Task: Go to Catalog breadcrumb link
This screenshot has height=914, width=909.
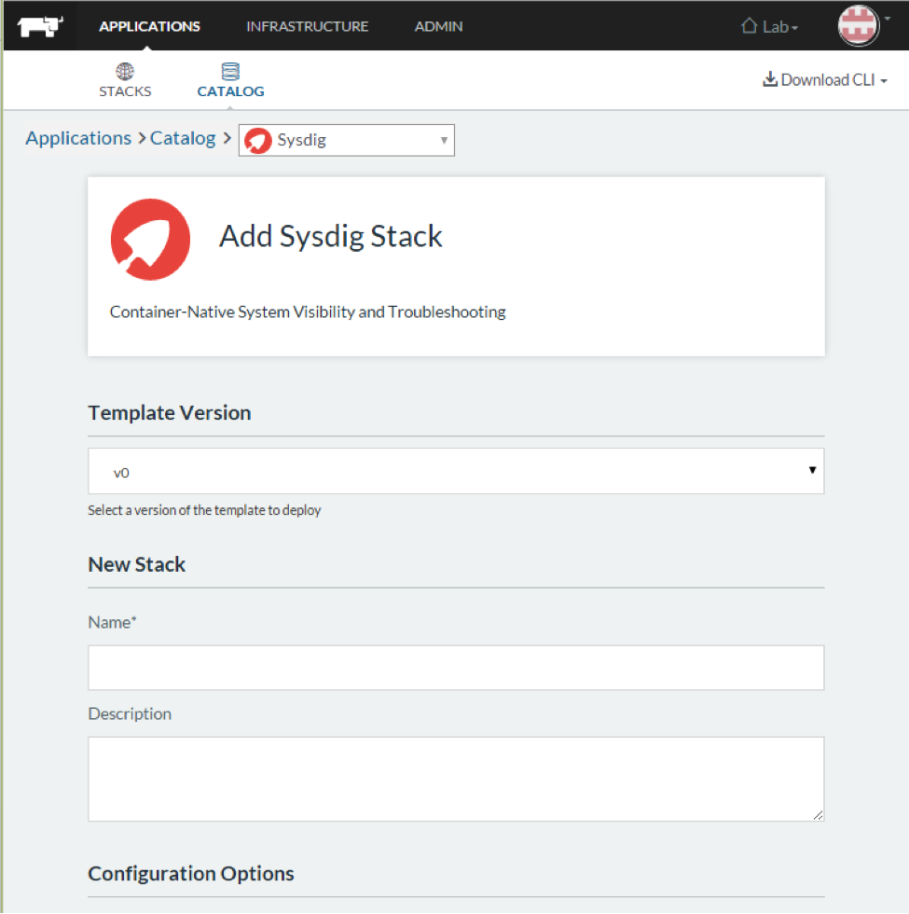Action: 183,138
